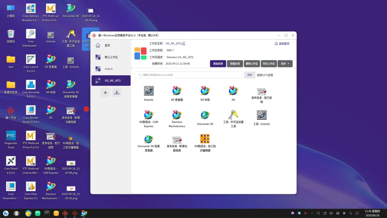Open the start launcher on the taskbar
Image resolution: width=387 pixels, height=218 pixels.
6,213
